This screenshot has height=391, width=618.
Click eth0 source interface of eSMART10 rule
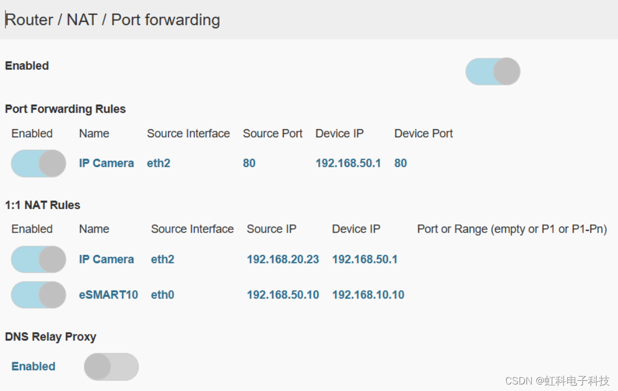pos(162,295)
